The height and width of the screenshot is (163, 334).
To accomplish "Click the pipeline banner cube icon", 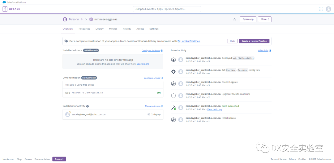I will 66,41.
